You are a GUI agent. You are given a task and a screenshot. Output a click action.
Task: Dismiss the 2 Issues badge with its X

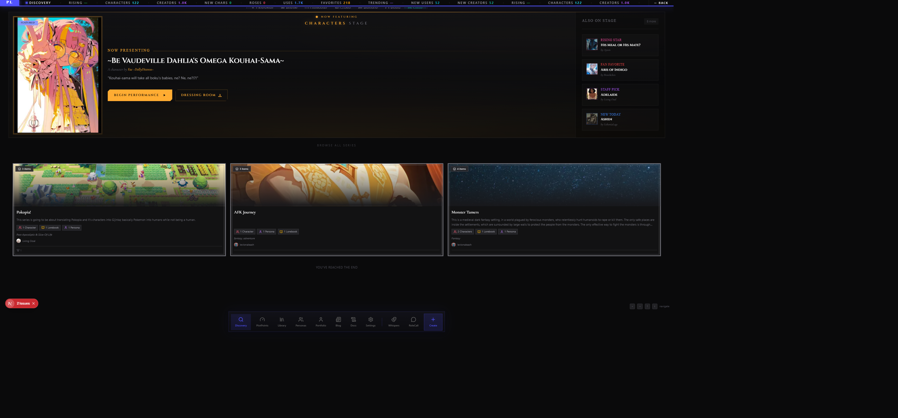33,303
